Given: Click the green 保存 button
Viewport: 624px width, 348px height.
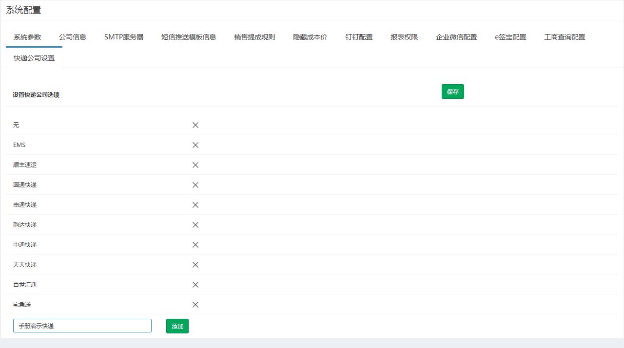Looking at the screenshot, I should [453, 92].
